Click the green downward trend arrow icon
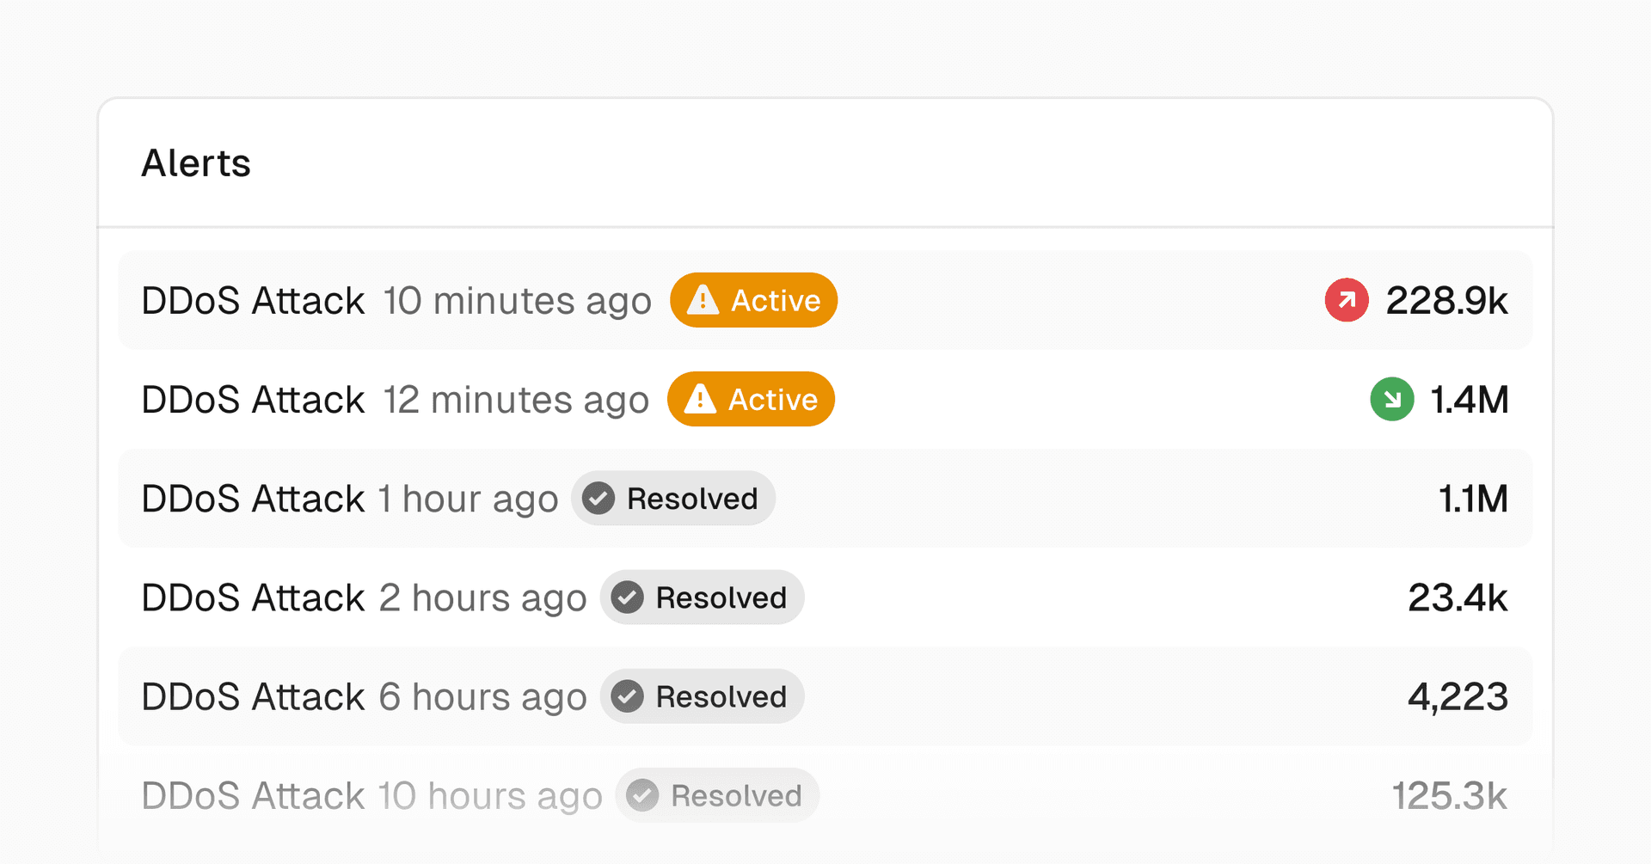Image resolution: width=1651 pixels, height=864 pixels. pos(1391,399)
